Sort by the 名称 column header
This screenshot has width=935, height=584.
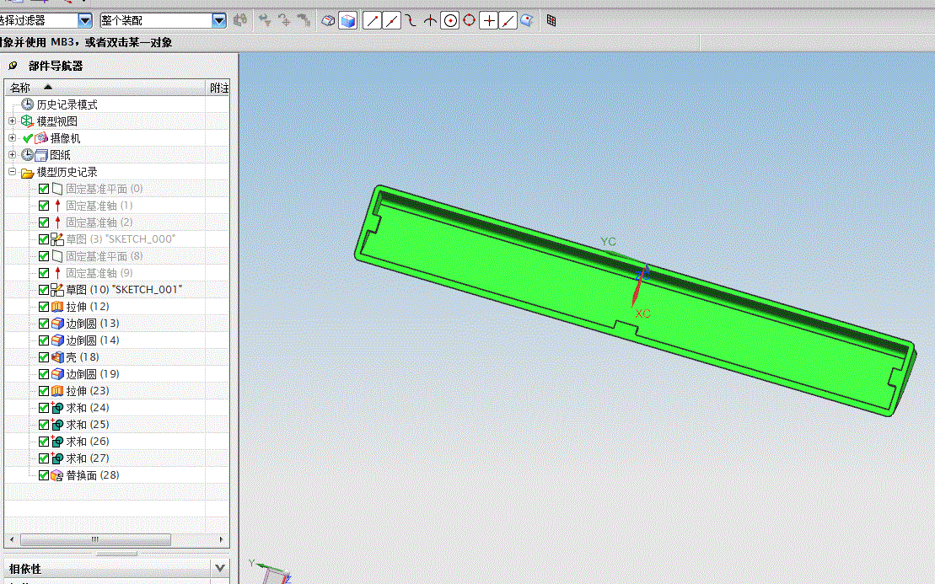click(x=105, y=88)
